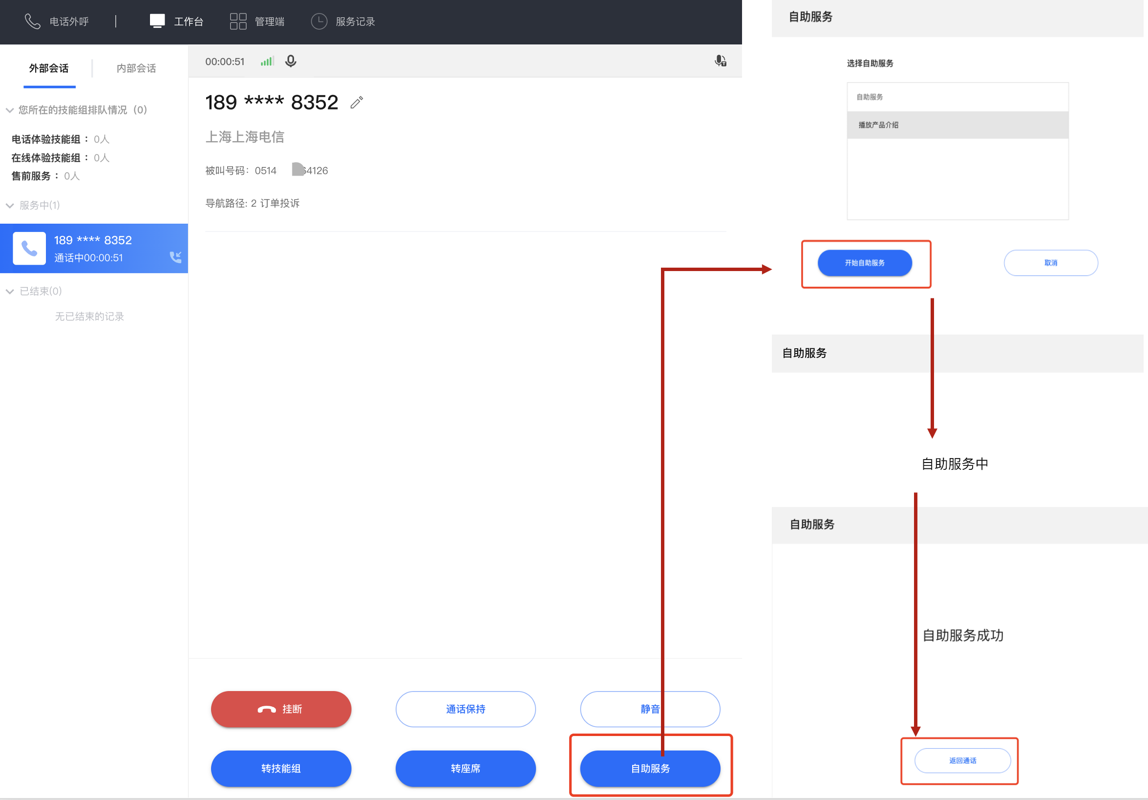Select the 外部会话 tab
This screenshot has height=800, width=1148.
pos(48,68)
